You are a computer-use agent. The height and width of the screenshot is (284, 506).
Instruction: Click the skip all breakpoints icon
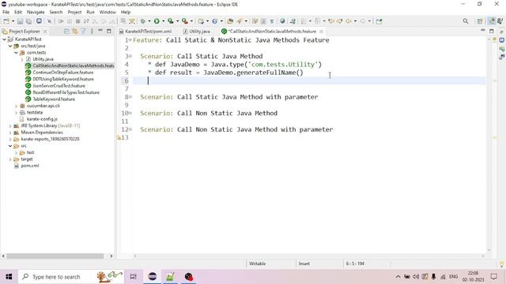point(49,21)
